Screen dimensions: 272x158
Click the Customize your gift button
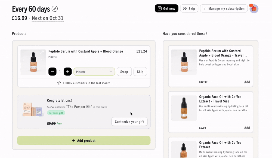129,122
